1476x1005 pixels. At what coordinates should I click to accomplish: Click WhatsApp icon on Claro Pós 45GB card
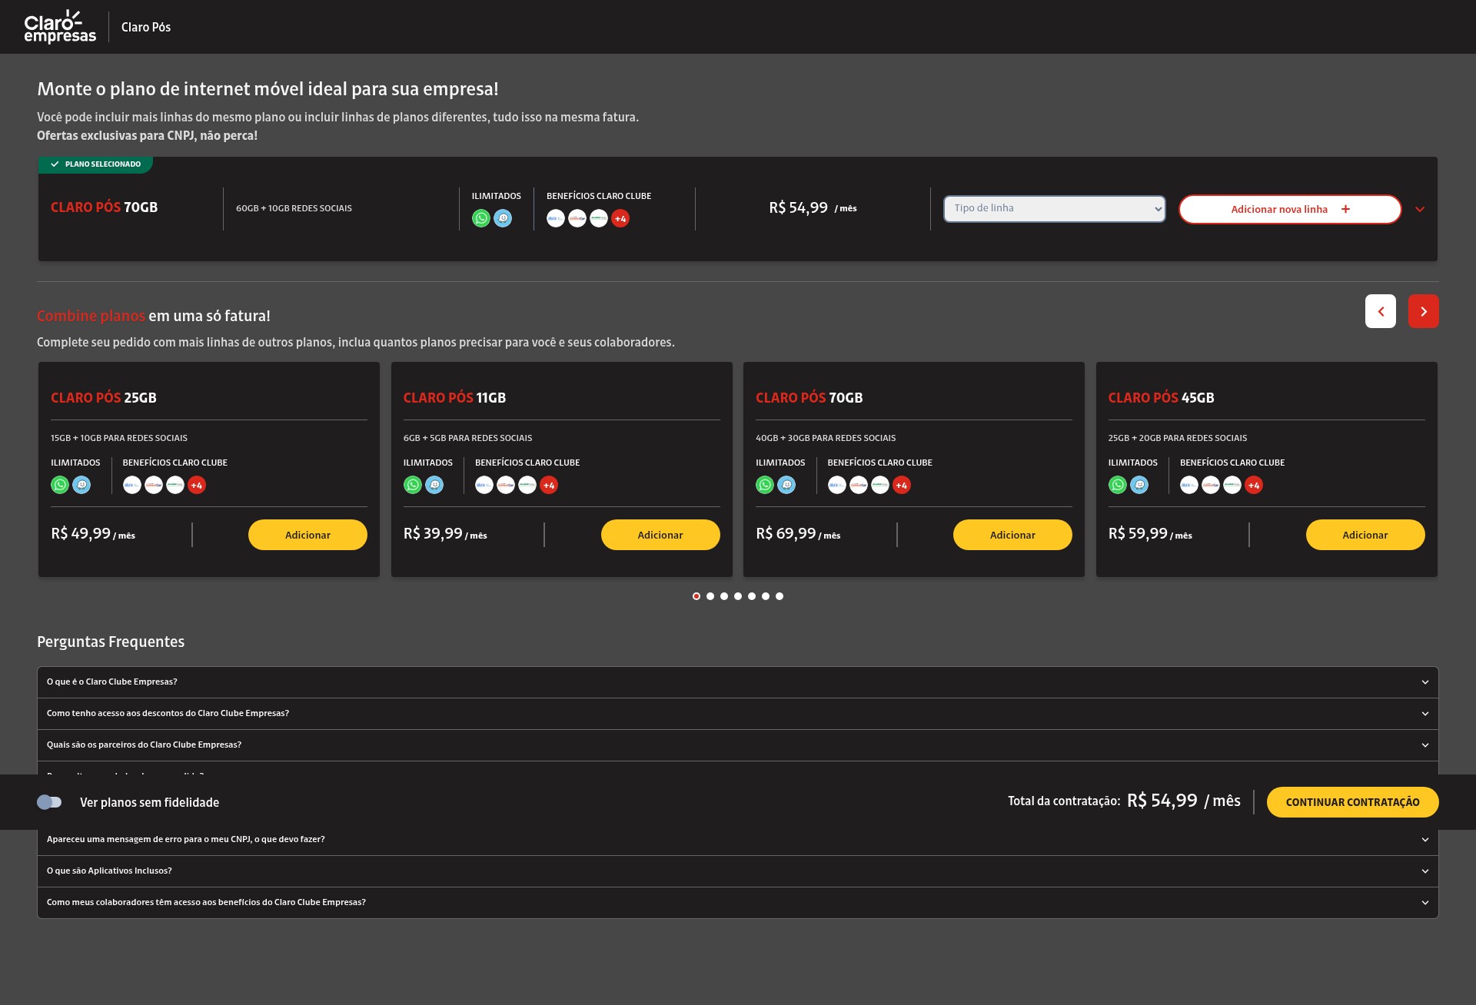(x=1118, y=485)
